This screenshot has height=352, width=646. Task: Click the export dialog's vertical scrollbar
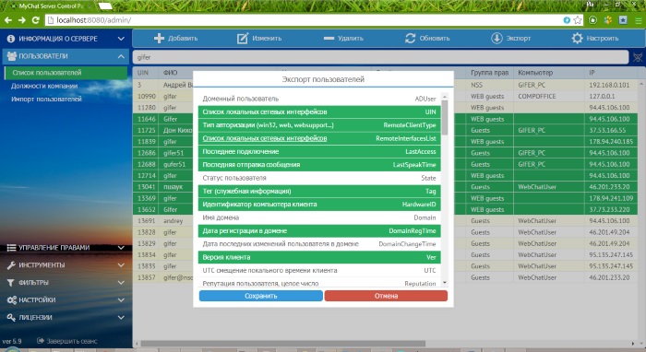point(445,190)
